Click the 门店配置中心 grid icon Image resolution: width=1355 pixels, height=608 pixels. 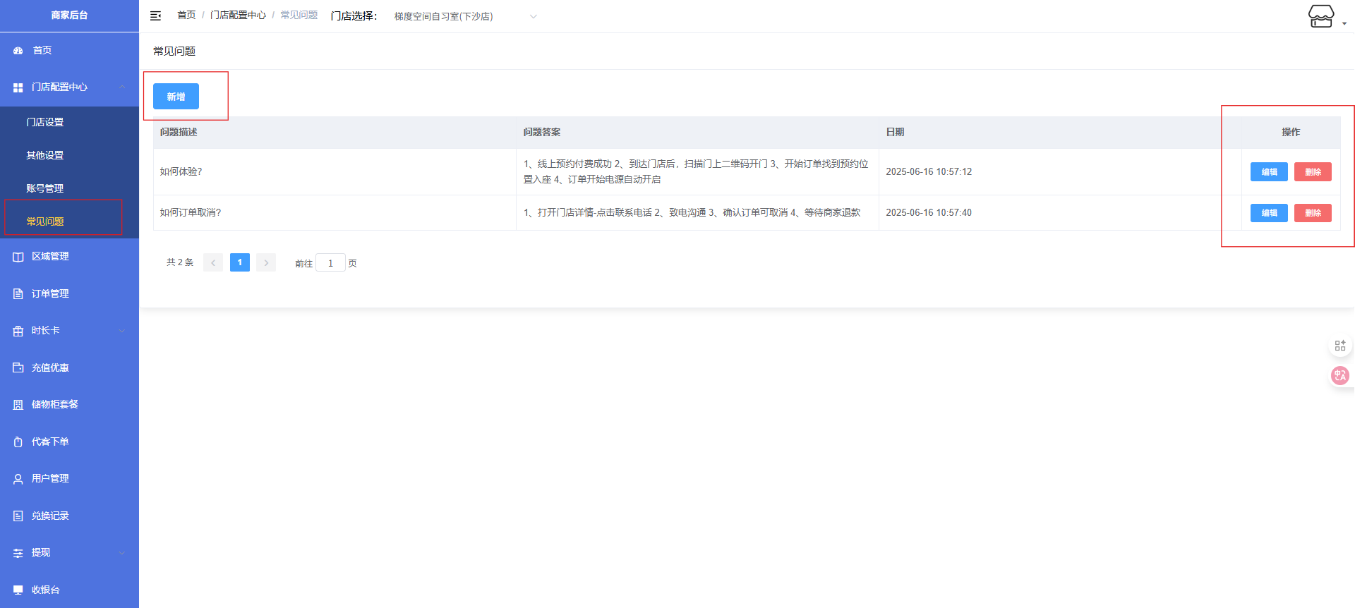click(18, 87)
